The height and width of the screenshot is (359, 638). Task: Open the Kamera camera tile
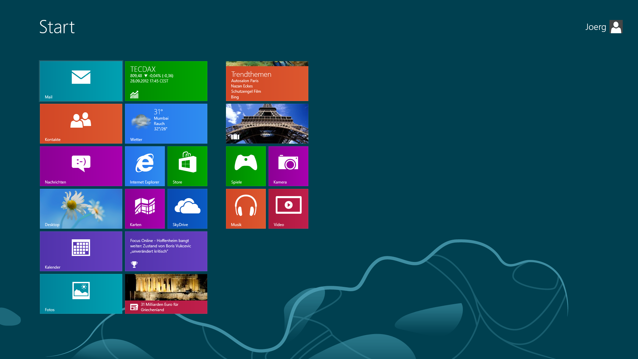[288, 166]
